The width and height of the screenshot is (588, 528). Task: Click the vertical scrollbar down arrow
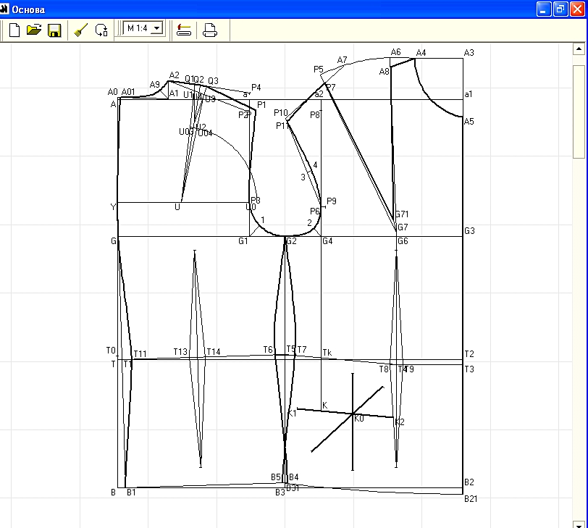(579, 524)
